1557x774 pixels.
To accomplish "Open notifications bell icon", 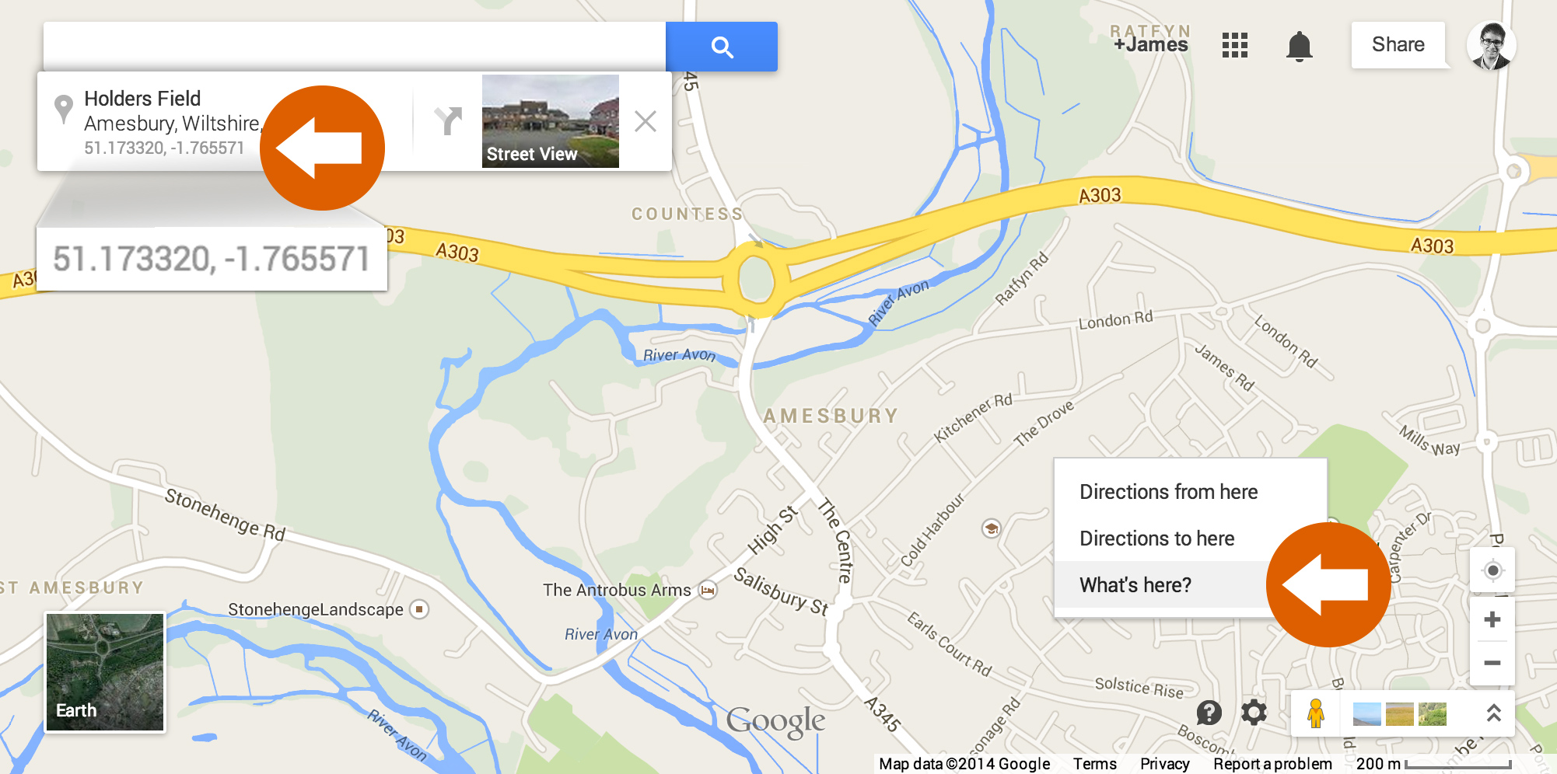I will click(x=1299, y=46).
